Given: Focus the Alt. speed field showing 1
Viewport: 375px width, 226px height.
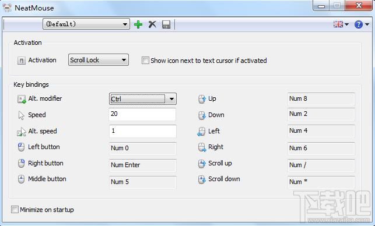Looking at the screenshot, I should pyautogui.click(x=142, y=131).
